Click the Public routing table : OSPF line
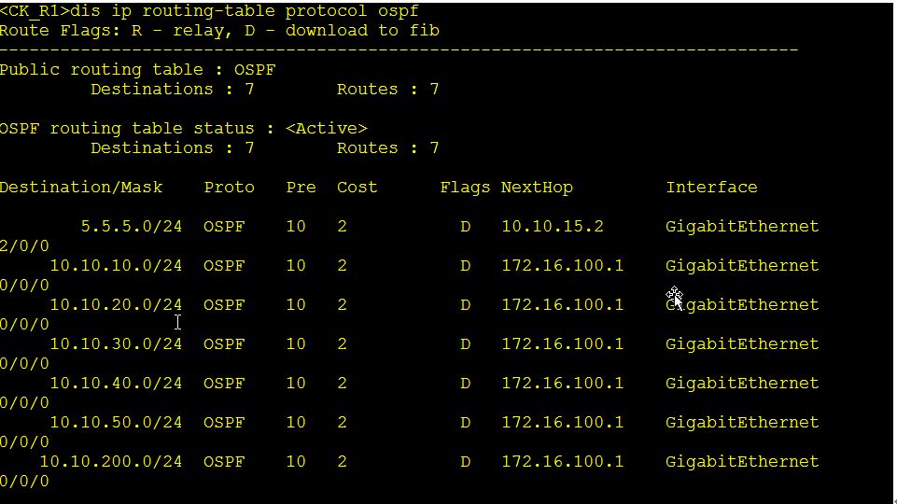 pos(138,70)
